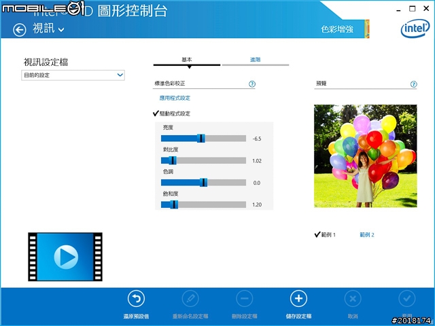This screenshot has height=326, width=435.
Task: Click the Intel logo
Action: pyautogui.click(x=415, y=29)
